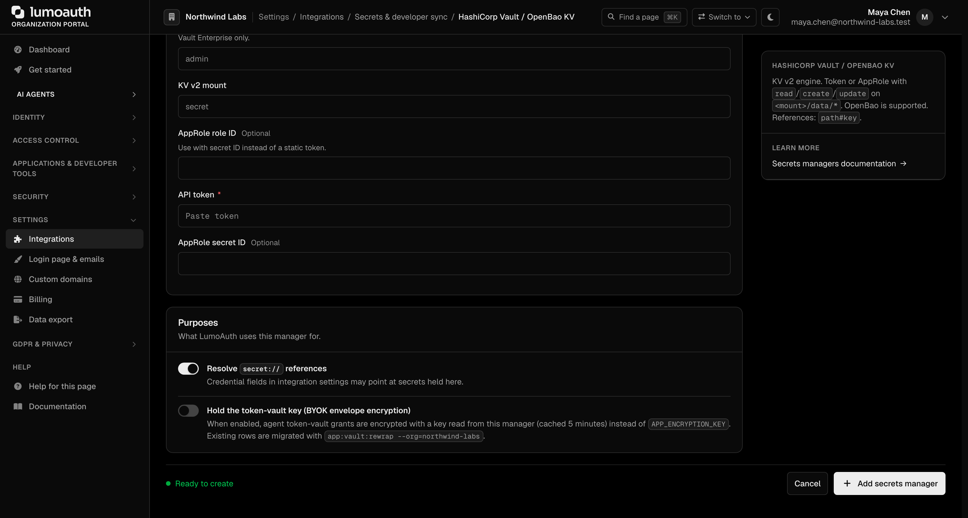Screen dimensions: 968x518
Task: Go to Integrations breadcrumb
Action: click(x=322, y=17)
